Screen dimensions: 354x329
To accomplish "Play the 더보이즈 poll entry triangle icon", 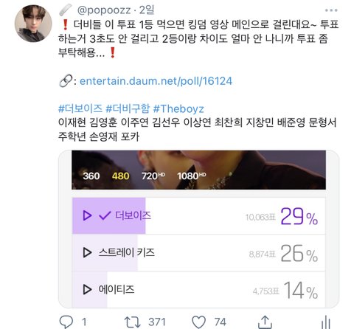I will pyautogui.click(x=87, y=215).
